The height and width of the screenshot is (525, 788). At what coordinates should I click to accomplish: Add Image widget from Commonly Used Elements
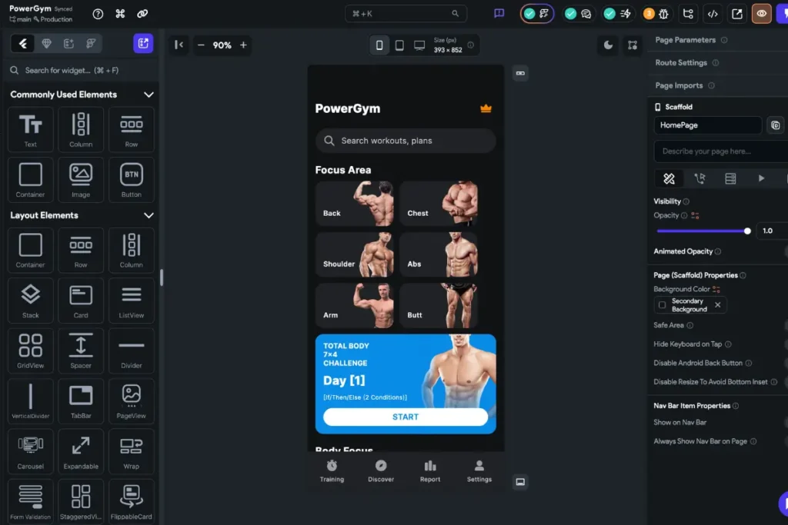(81, 180)
